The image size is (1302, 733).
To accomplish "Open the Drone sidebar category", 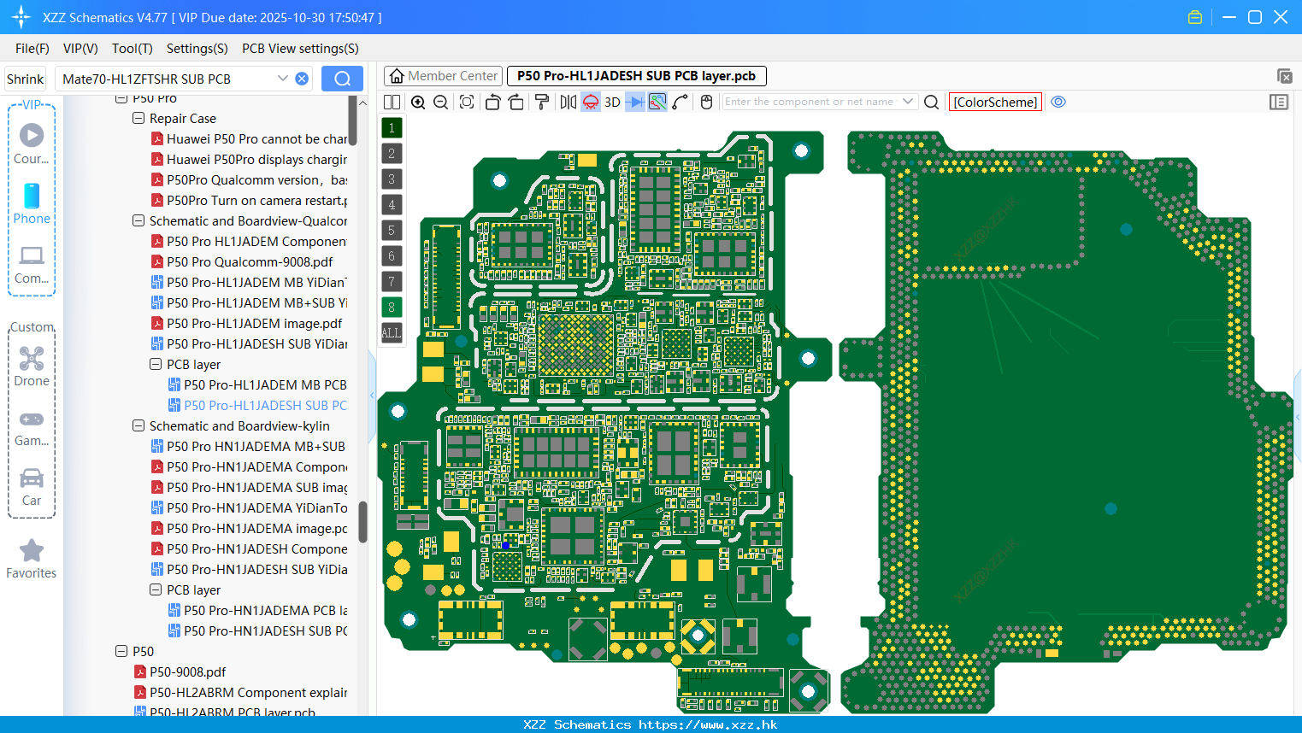I will 32,366.
